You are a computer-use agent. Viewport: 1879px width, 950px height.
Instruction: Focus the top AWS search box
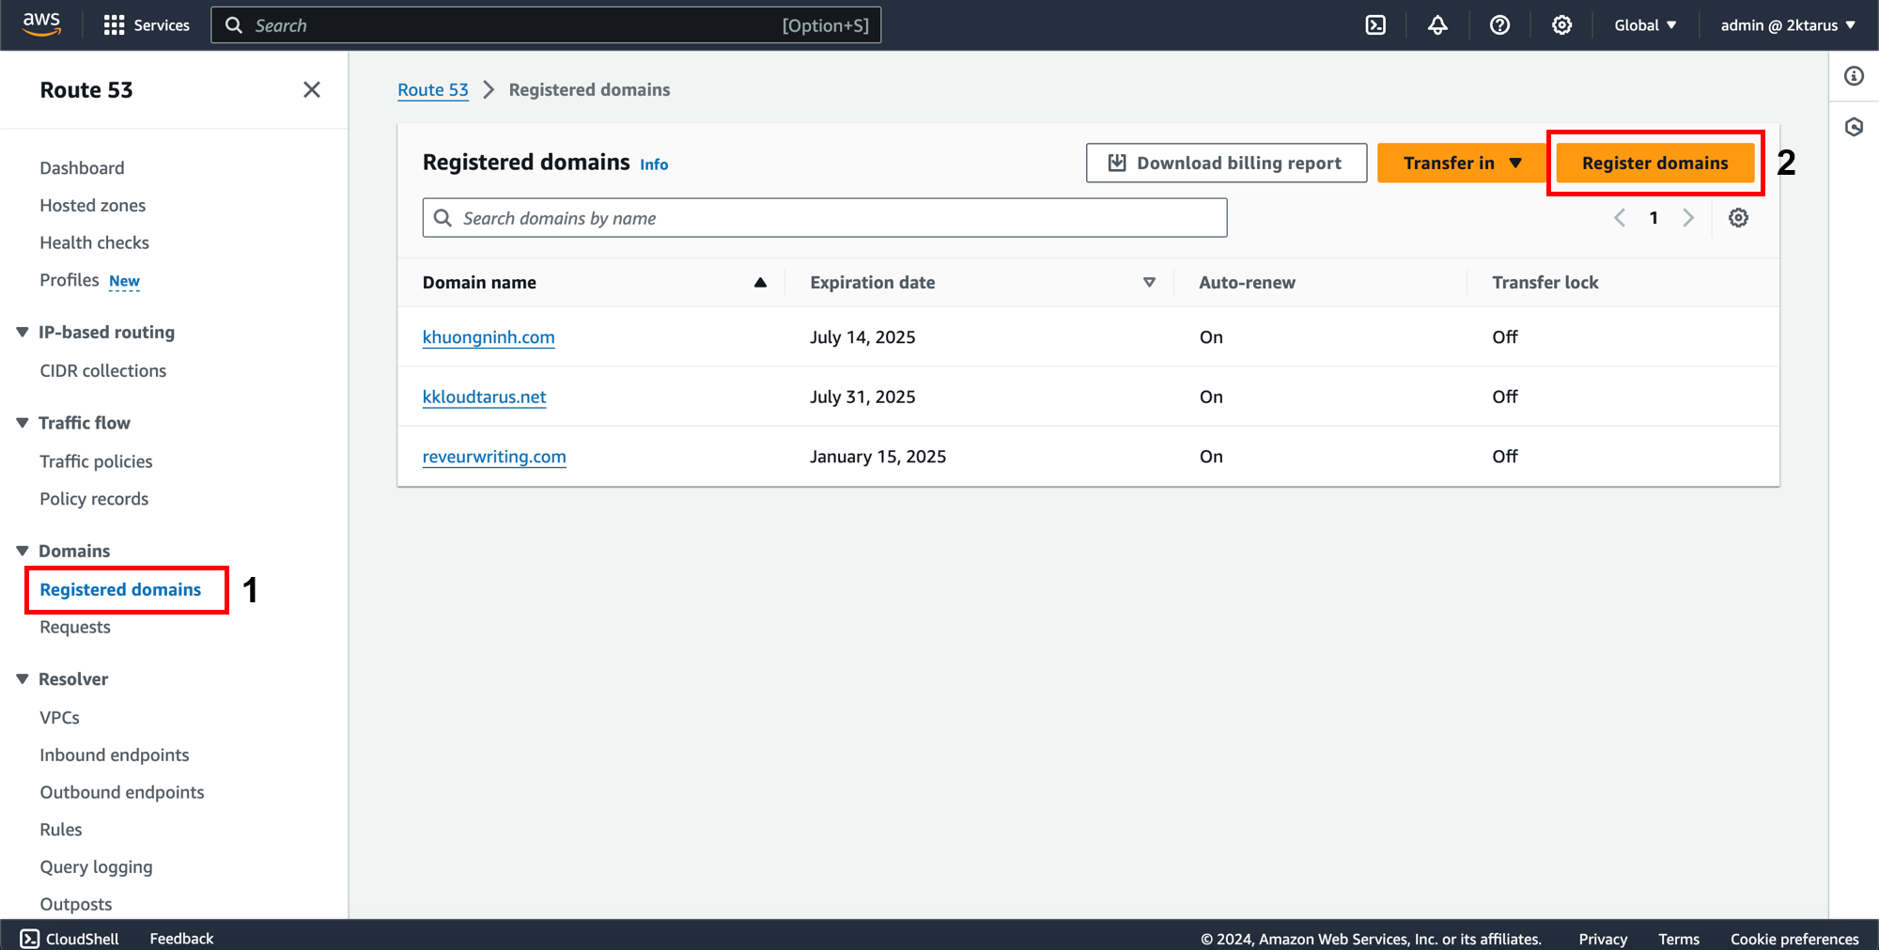point(546,25)
